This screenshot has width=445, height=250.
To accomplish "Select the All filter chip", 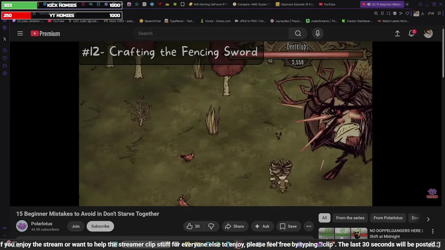I will coord(324,218).
